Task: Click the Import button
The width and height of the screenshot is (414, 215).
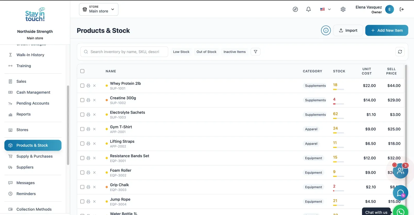Action: 348,30
